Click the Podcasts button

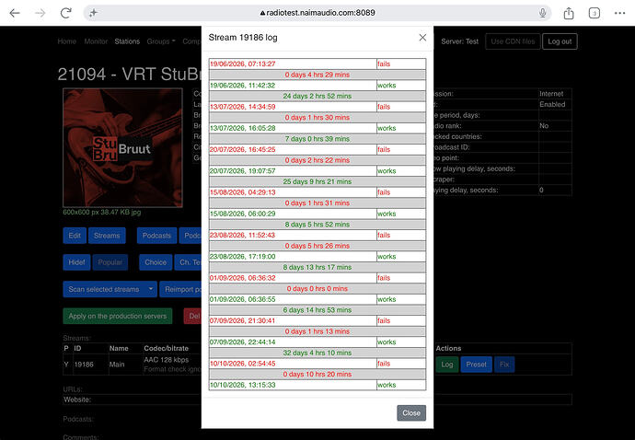(x=156, y=236)
